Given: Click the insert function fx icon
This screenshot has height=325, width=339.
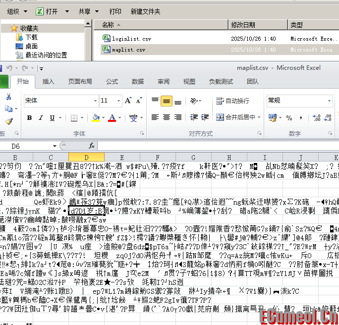Looking at the screenshot, I should point(92,146).
